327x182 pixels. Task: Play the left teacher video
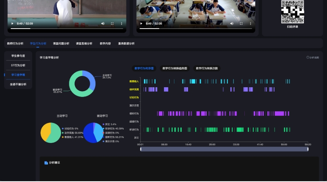pos(12,24)
